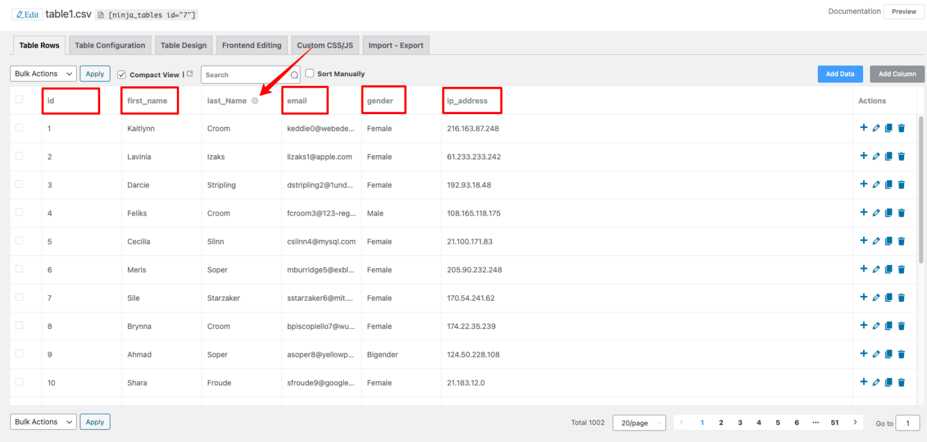Open the 20/page rows dropdown
Screen dimensions: 927x442
pos(639,423)
